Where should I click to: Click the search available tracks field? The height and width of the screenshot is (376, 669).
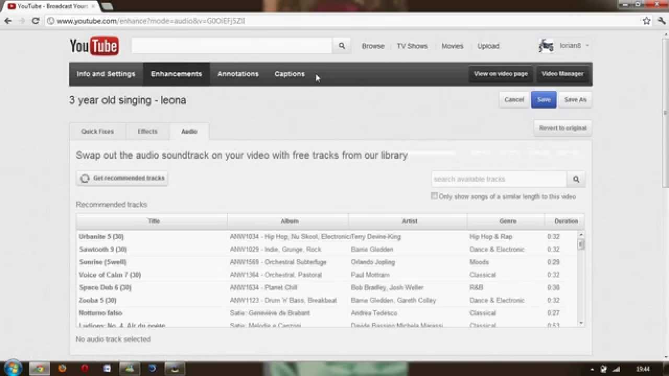point(499,179)
